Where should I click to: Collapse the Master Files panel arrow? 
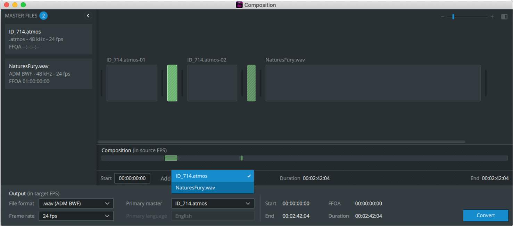point(88,16)
